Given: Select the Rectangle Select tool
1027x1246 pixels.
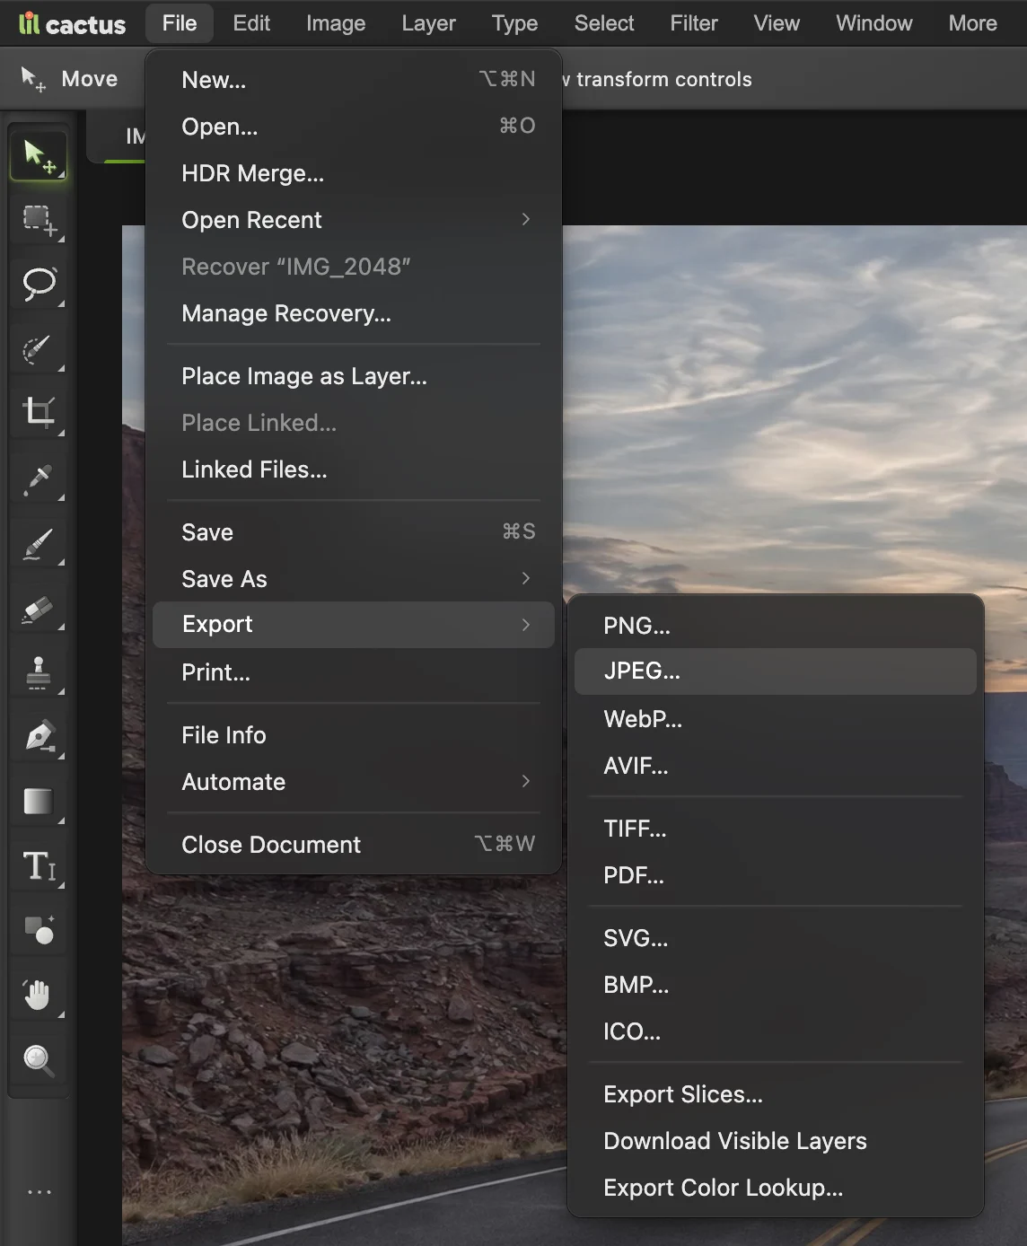Looking at the screenshot, I should click(x=39, y=221).
